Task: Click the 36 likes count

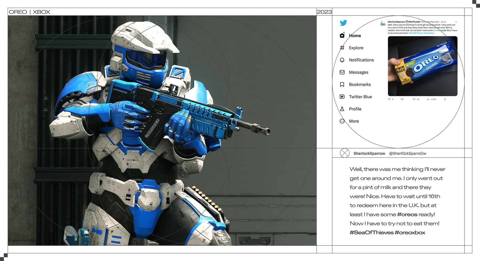Action: pyautogui.click(x=418, y=99)
